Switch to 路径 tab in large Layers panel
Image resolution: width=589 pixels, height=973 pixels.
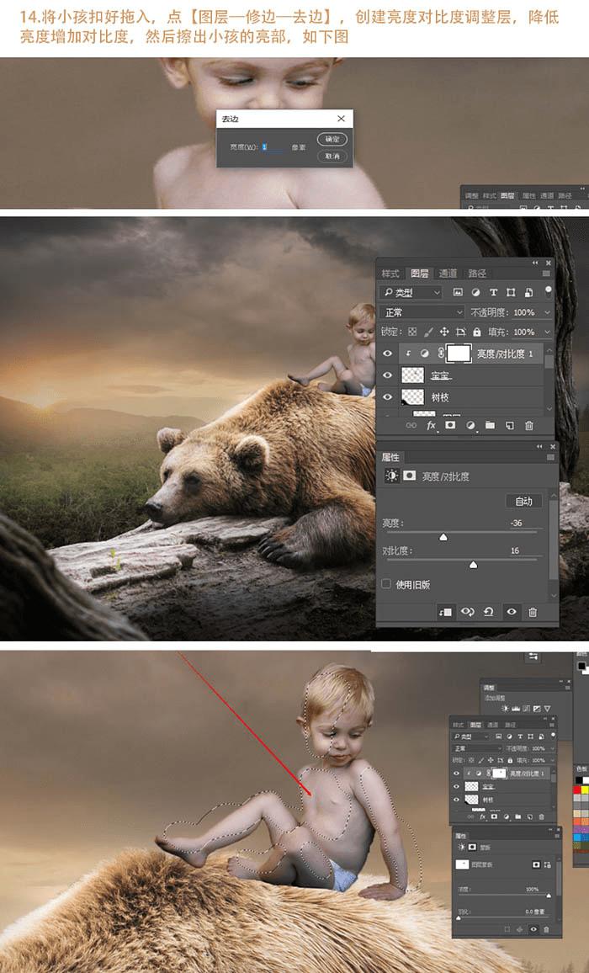coord(477,274)
